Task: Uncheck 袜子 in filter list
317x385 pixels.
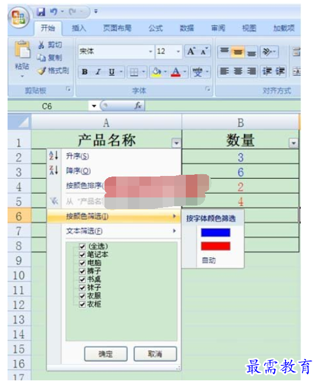Action: (x=82, y=287)
